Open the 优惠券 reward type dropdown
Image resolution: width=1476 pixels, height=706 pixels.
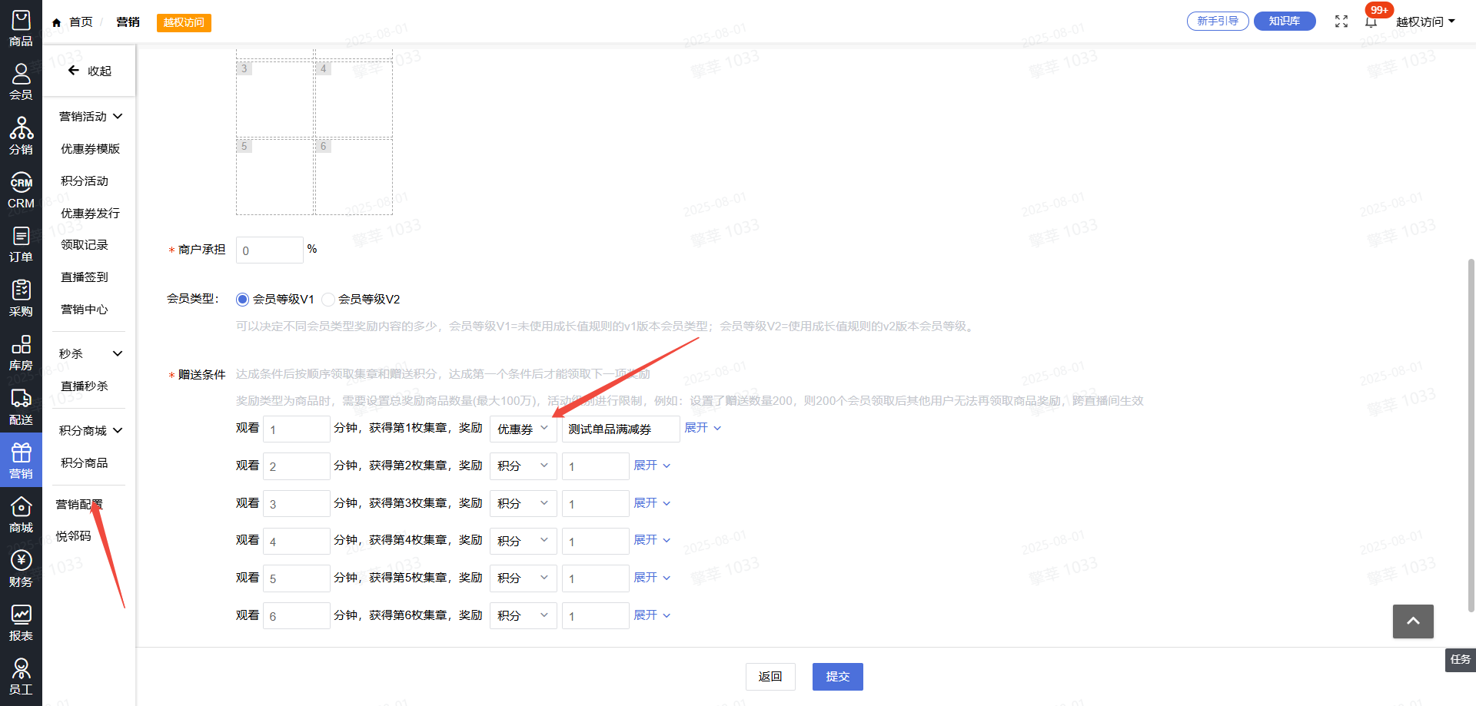click(523, 429)
